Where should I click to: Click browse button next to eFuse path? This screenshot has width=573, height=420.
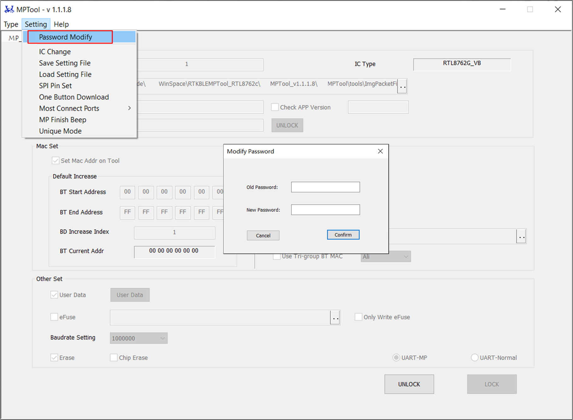(335, 318)
